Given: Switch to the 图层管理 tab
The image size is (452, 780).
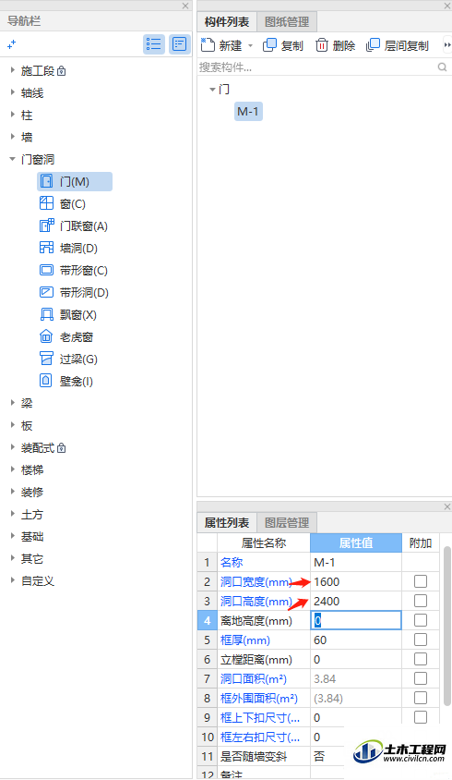Looking at the screenshot, I should [287, 523].
